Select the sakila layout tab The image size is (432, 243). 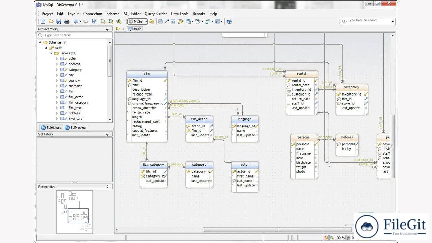[x=135, y=29]
